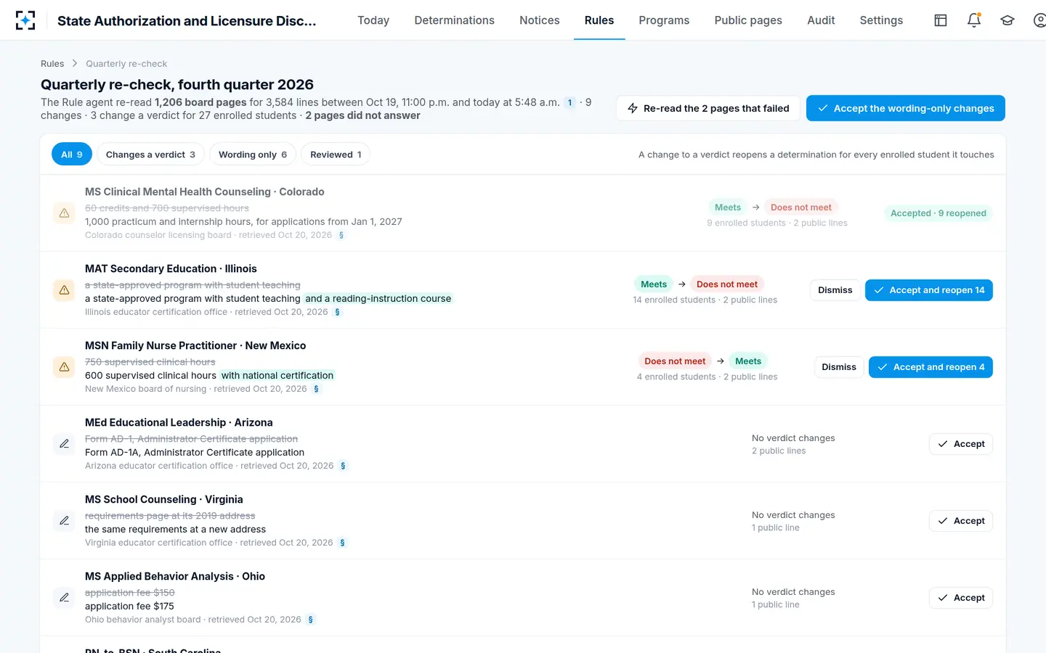Click the pencil icon on the Arizona row
Screen dimensions: 1046x653
[x=65, y=444]
